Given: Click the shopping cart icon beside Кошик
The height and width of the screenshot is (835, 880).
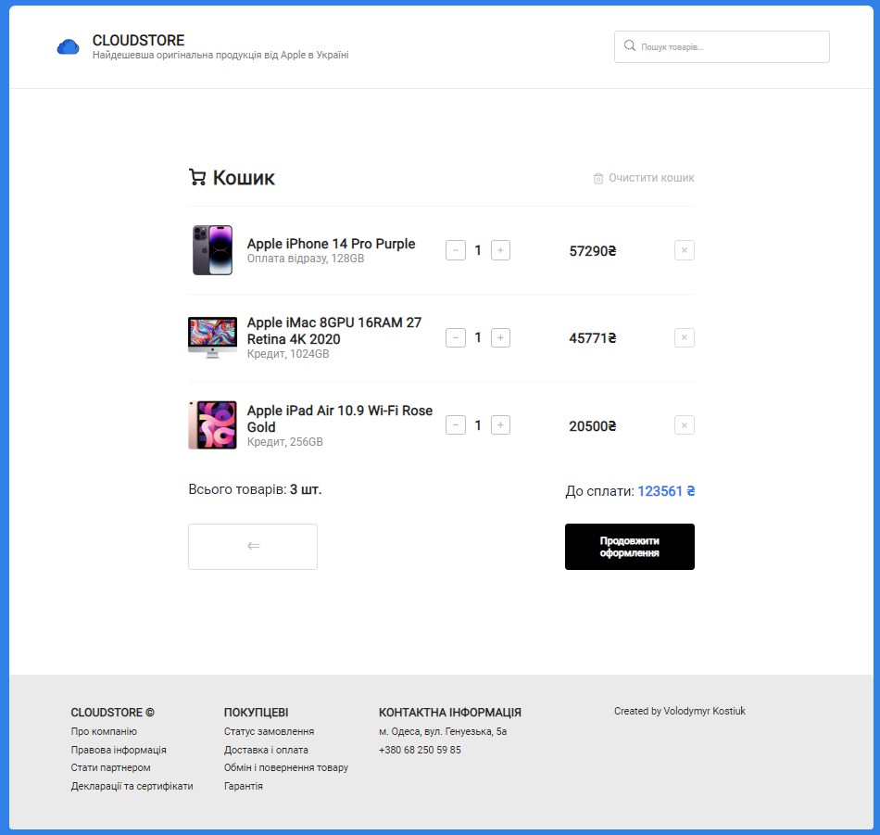Looking at the screenshot, I should (x=197, y=177).
